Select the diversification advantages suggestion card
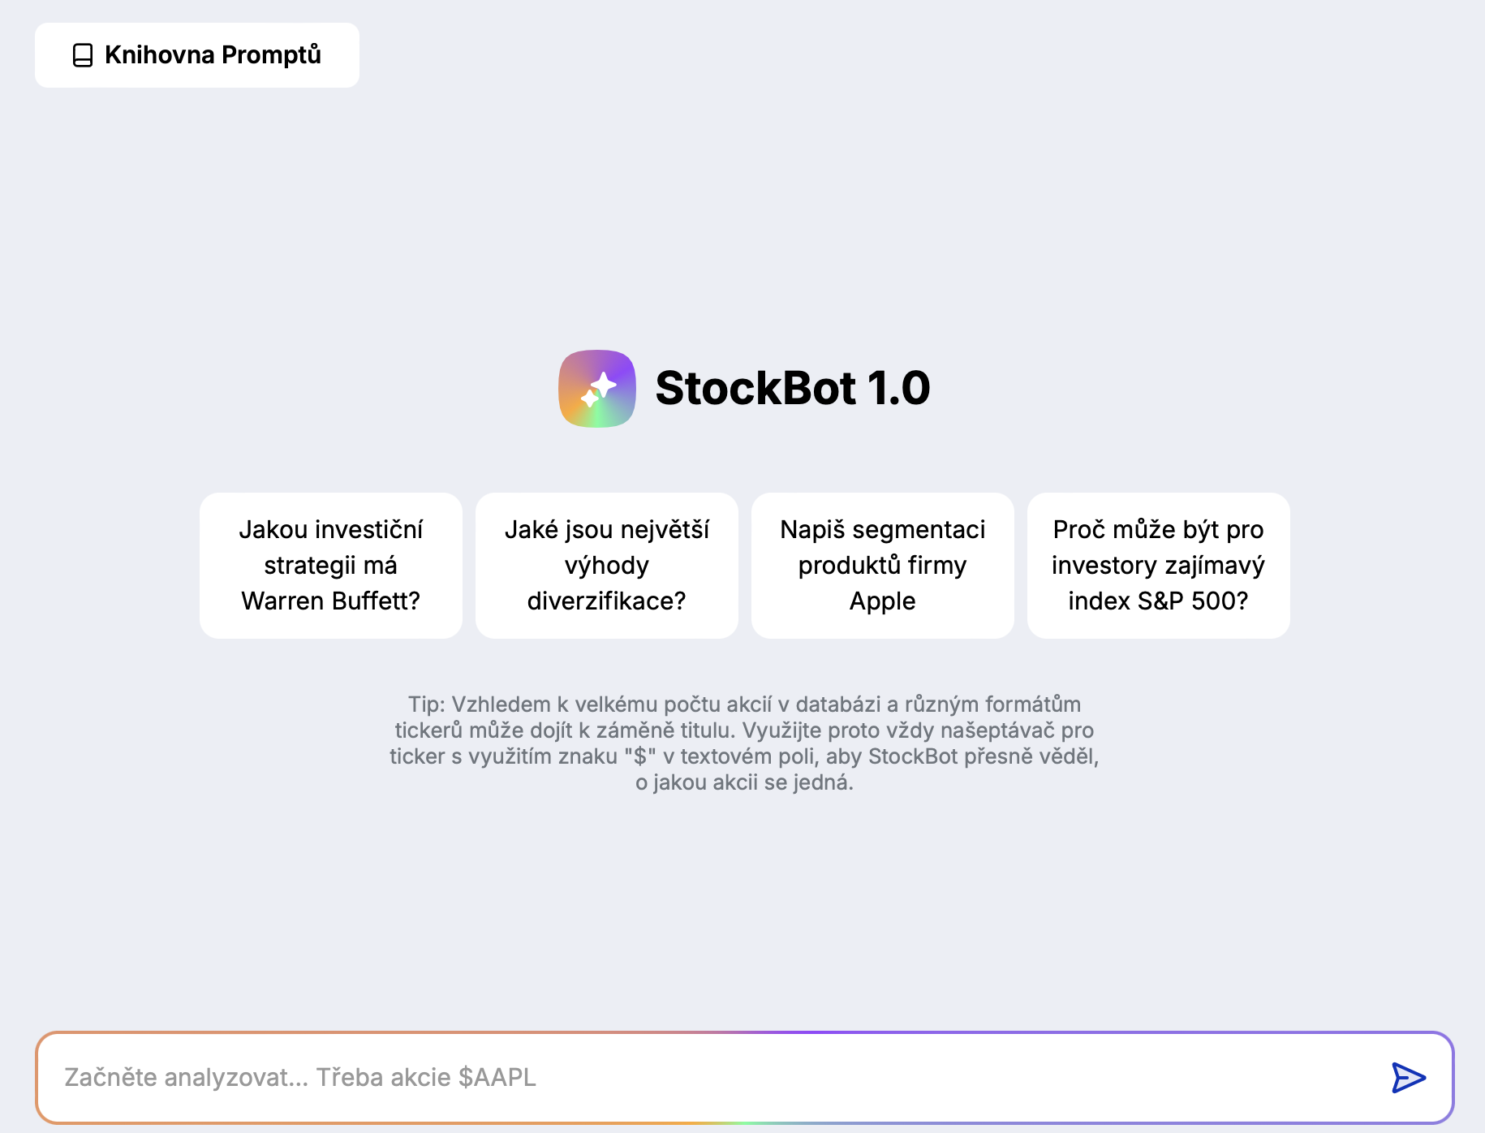Image resolution: width=1485 pixels, height=1133 pixels. (607, 566)
